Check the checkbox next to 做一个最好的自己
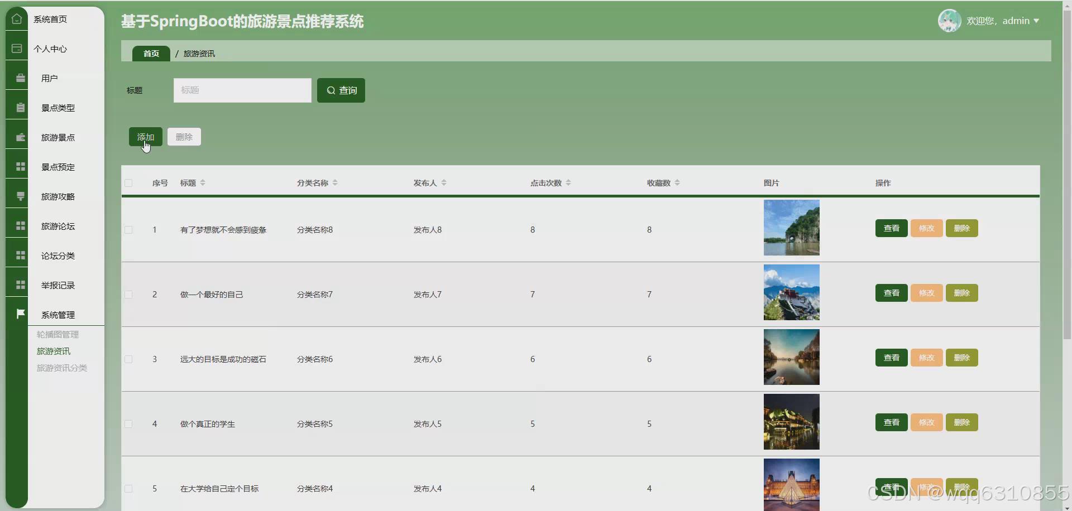The height and width of the screenshot is (511, 1072). coord(128,295)
